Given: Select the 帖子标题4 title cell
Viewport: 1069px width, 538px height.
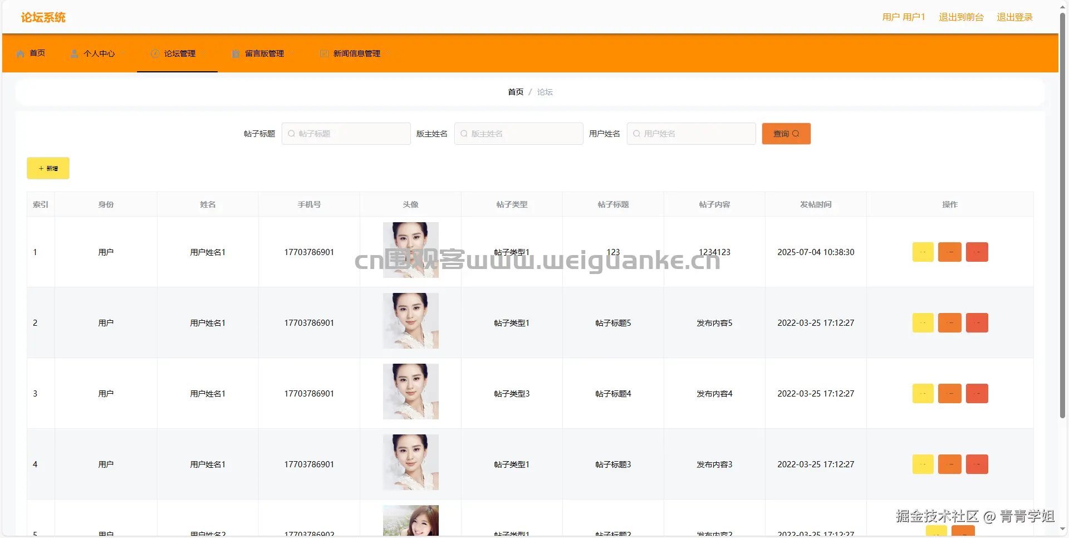Looking at the screenshot, I should click(613, 394).
